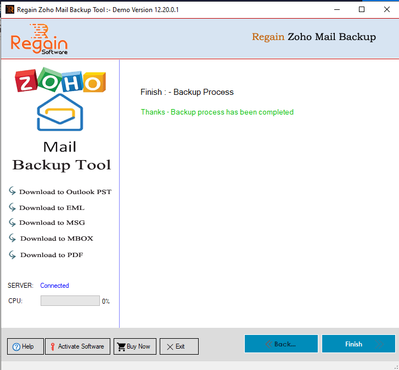399x370 pixels.
Task: Click the Finish button
Action: point(358,344)
